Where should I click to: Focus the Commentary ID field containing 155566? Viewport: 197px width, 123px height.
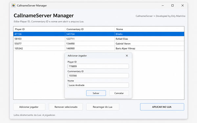98,75
